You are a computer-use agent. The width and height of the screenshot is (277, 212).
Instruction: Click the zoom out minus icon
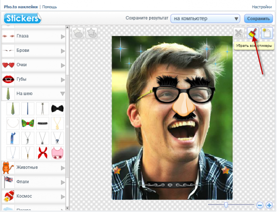pyautogui.click(x=260, y=205)
